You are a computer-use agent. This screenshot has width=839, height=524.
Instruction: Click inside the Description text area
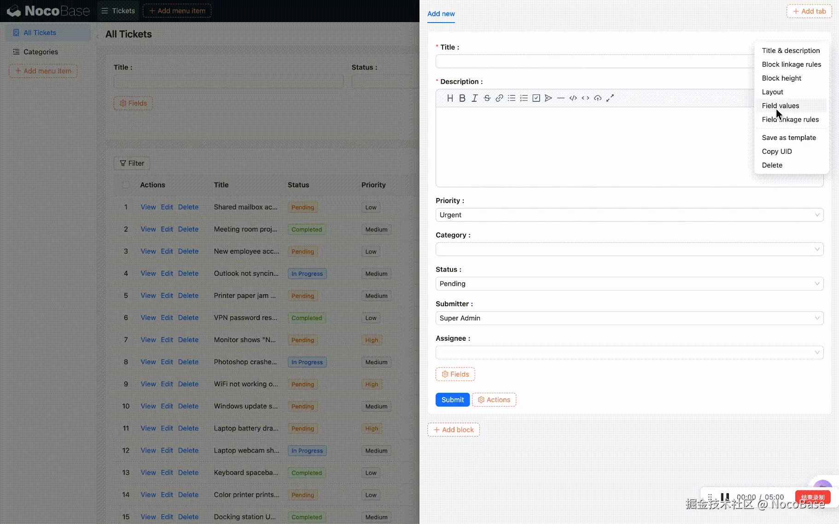(594, 147)
